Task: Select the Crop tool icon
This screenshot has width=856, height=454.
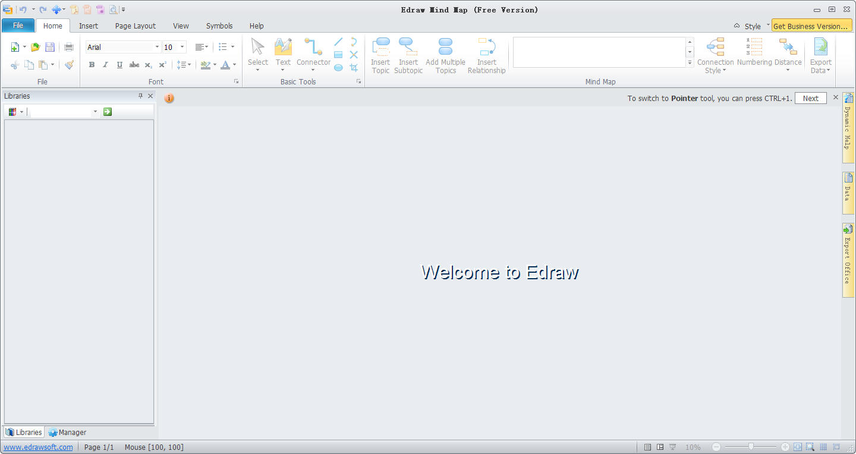Action: 354,68
